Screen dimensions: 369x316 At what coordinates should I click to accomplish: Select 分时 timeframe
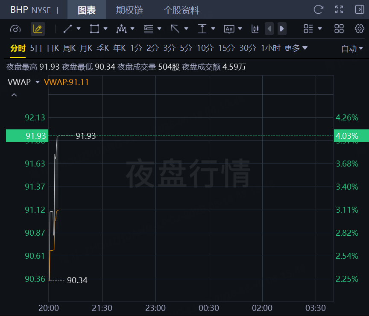(x=18, y=48)
